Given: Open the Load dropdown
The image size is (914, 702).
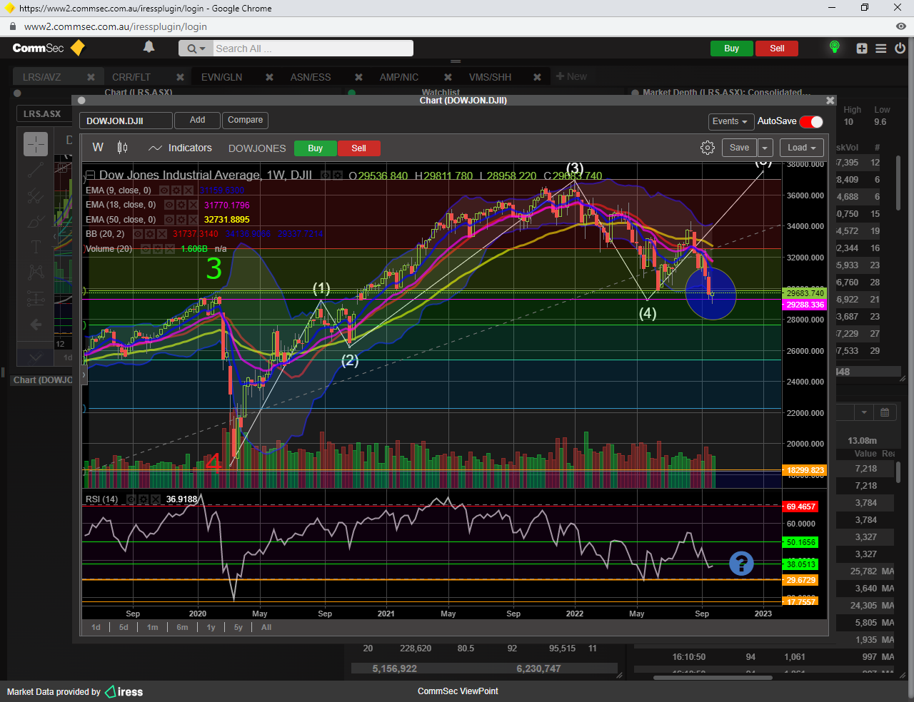Looking at the screenshot, I should click(801, 148).
